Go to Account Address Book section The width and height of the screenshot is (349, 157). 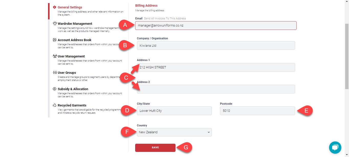pyautogui.click(x=74, y=40)
